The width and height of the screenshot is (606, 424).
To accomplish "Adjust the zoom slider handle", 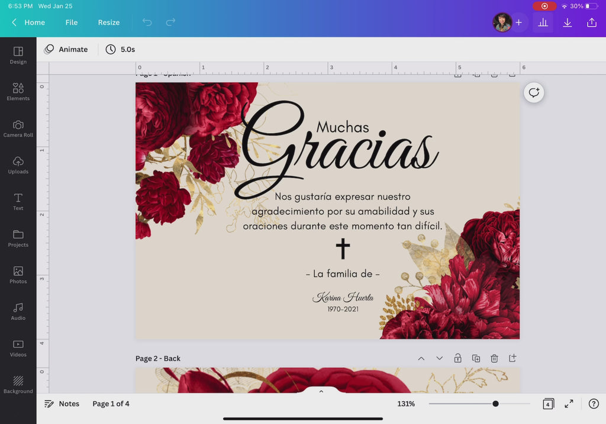I will click(x=495, y=404).
